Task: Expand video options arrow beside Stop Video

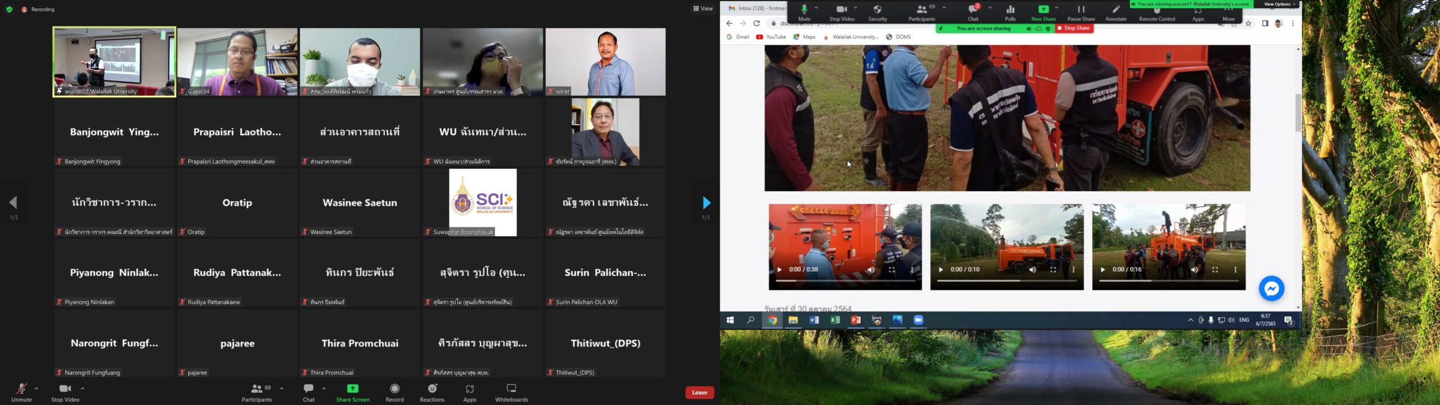Action: pos(83,388)
